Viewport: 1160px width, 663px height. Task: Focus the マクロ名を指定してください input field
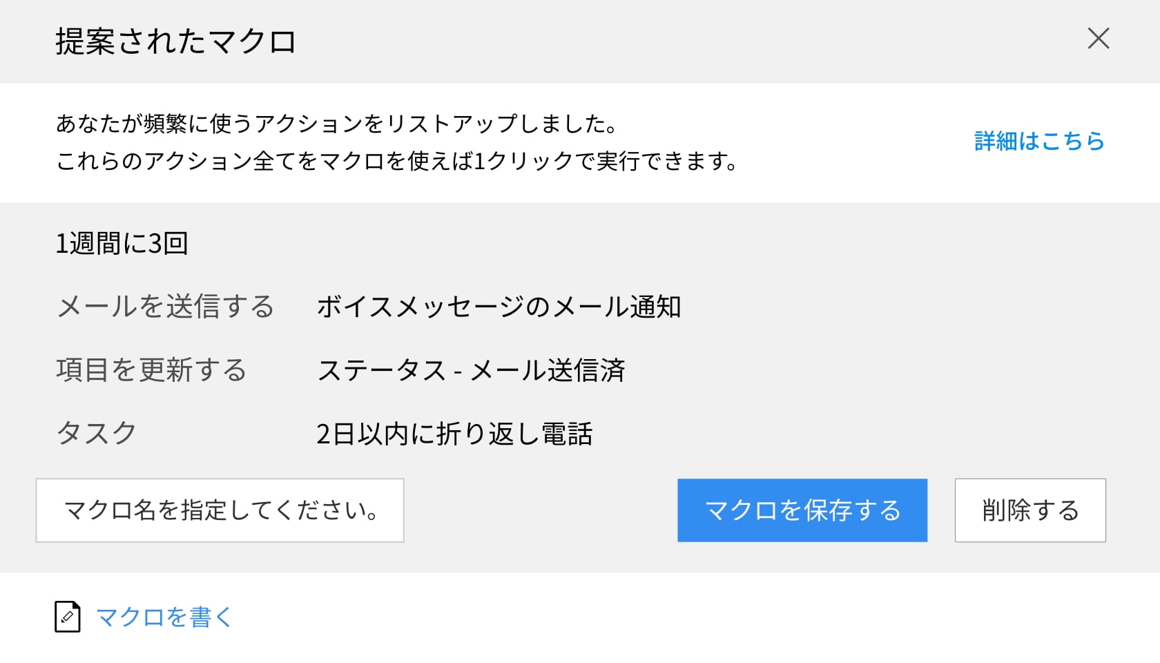tap(220, 510)
